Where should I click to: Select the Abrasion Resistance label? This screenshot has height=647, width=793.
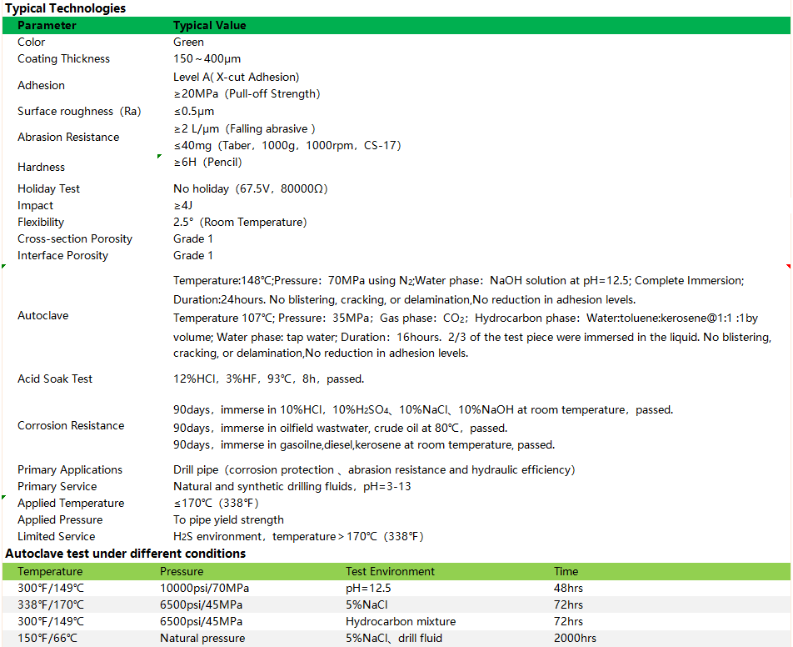68,137
